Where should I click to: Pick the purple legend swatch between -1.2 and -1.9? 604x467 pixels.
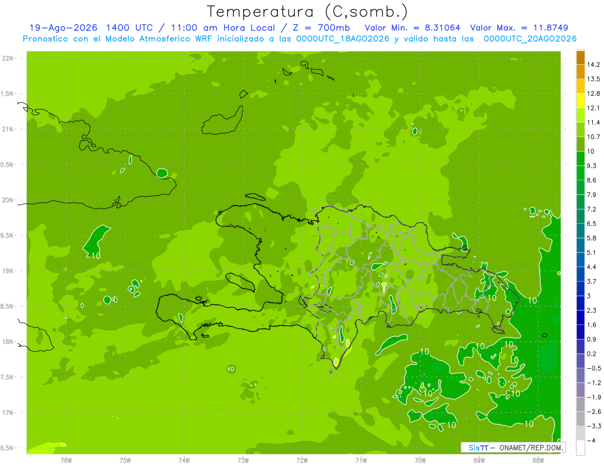point(580,390)
